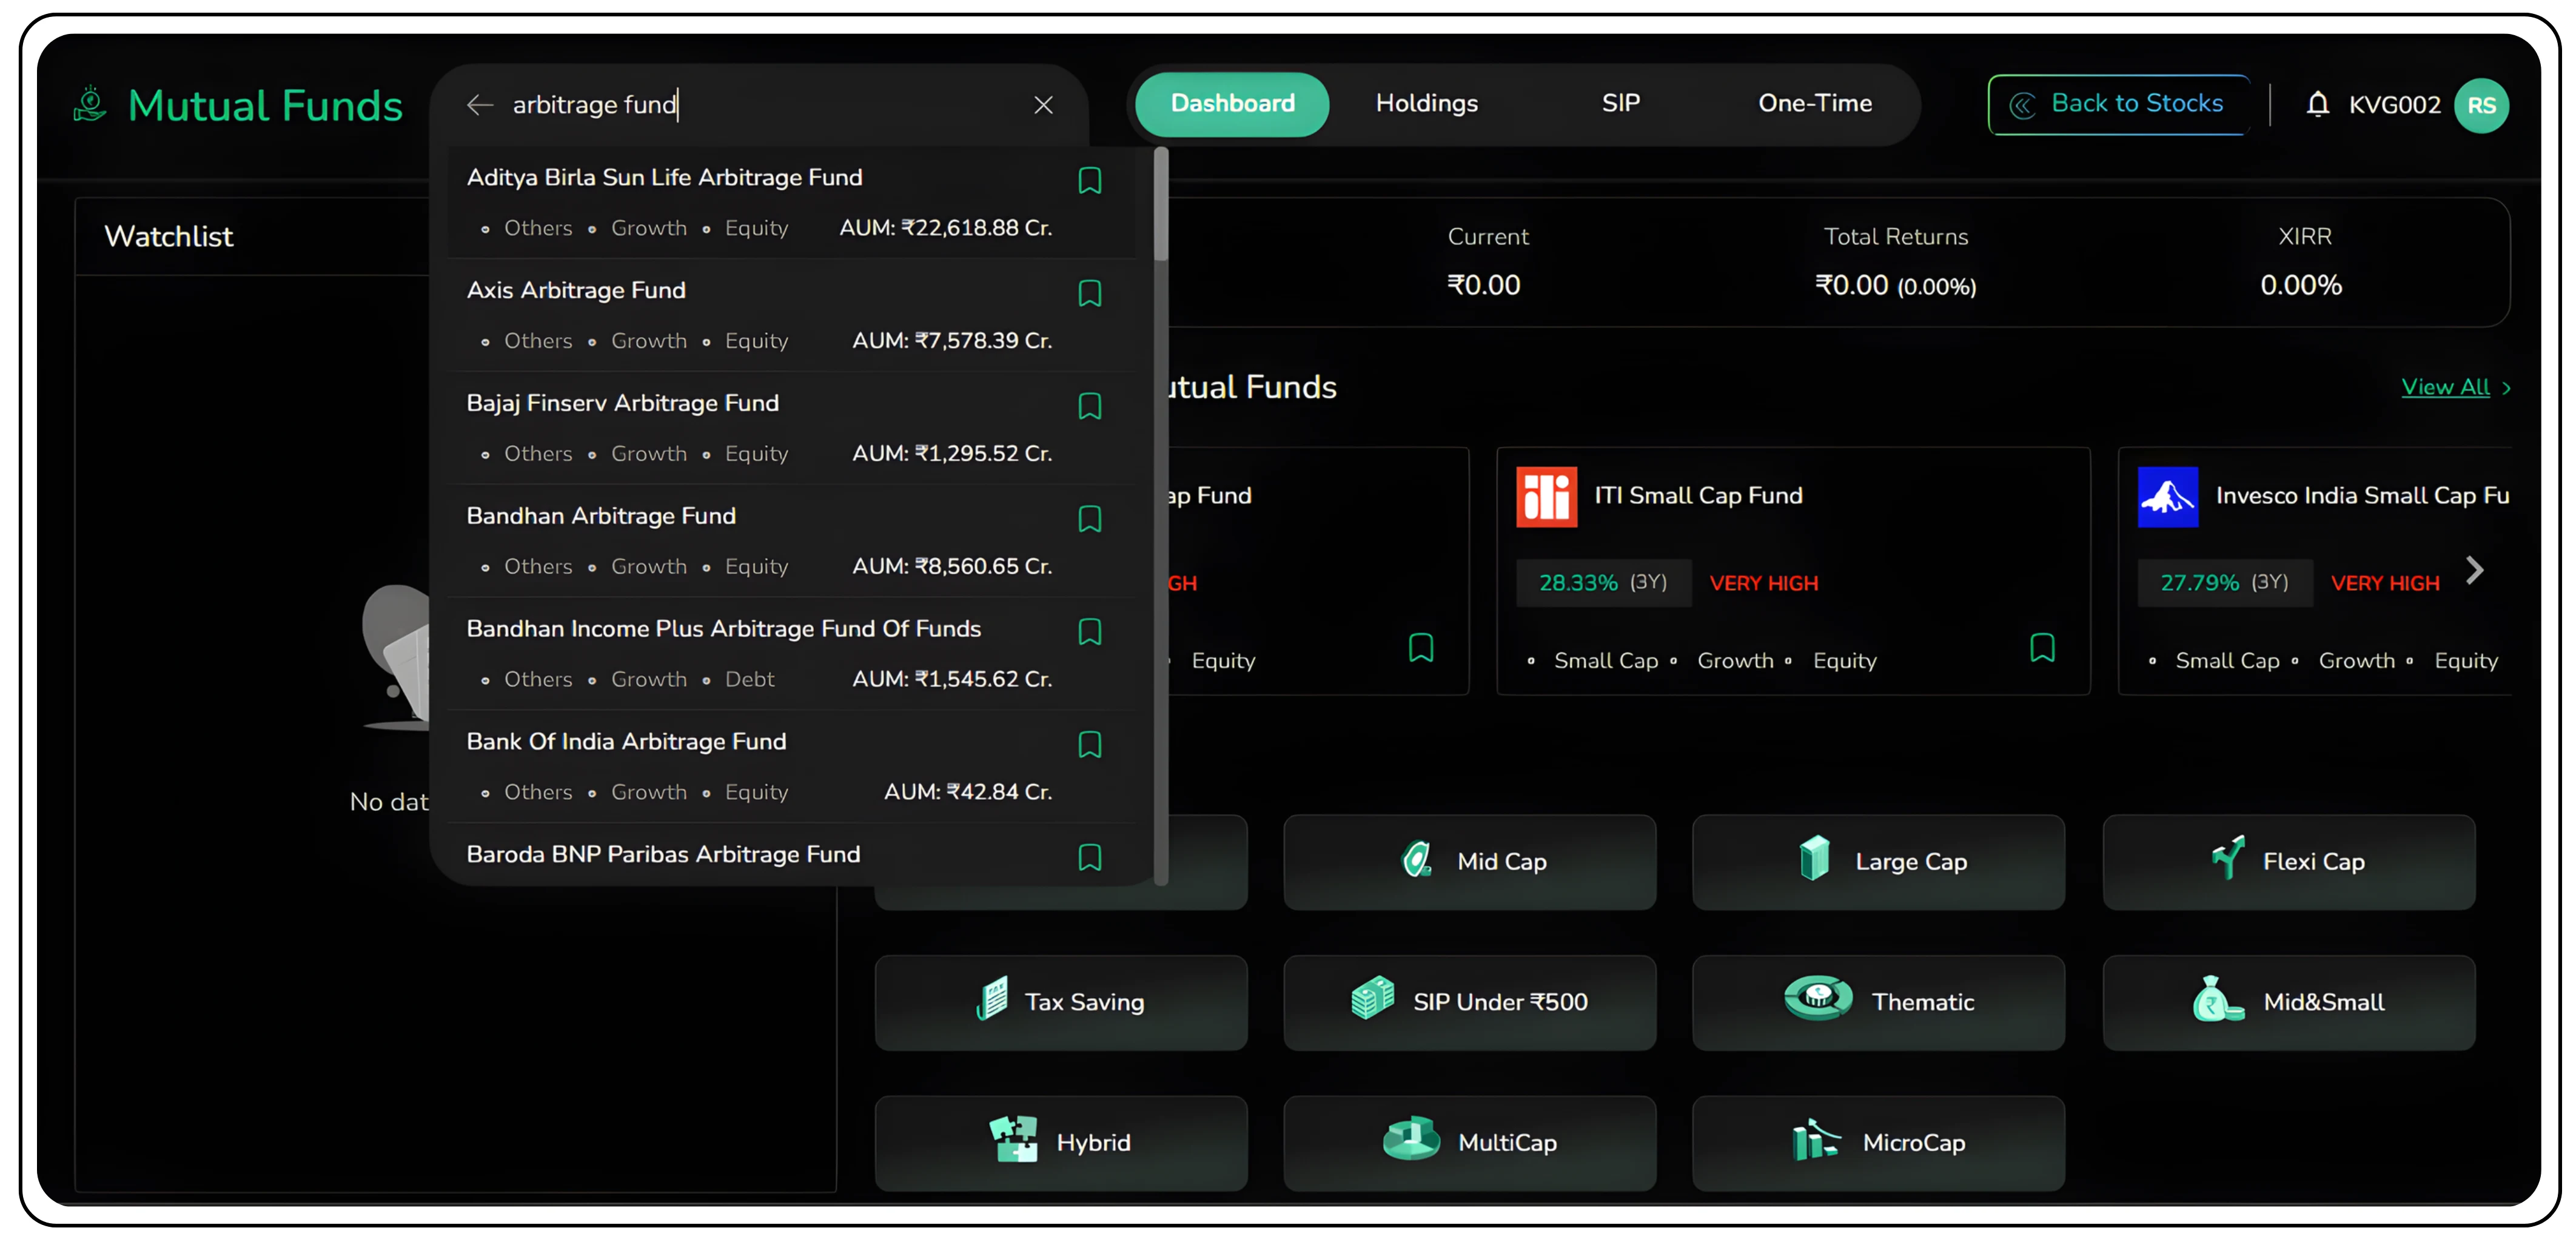Click 28.33% (3Y) return badge

pyautogui.click(x=1603, y=583)
